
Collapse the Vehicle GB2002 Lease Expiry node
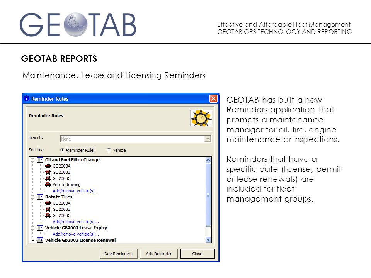pyautogui.click(x=32, y=228)
